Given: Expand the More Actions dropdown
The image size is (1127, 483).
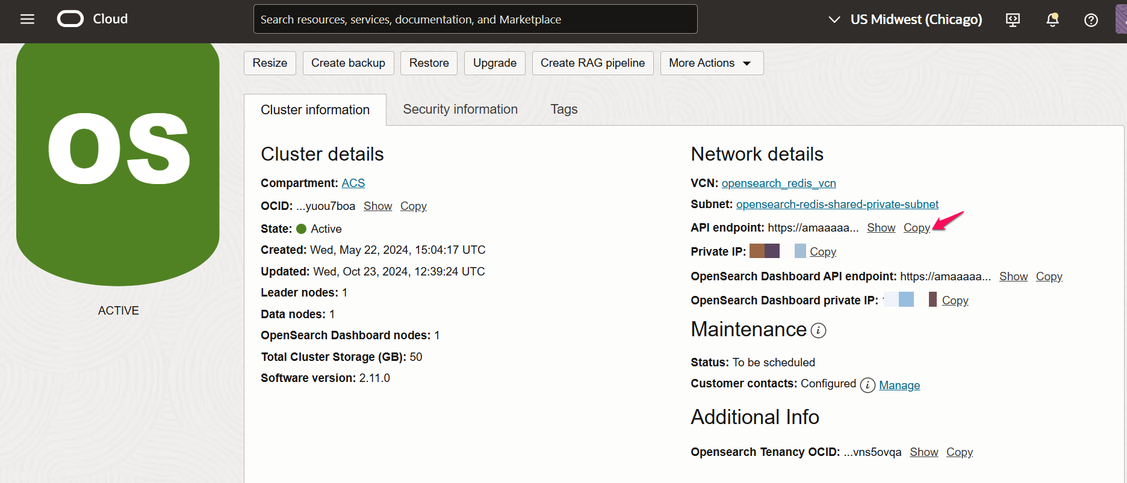Looking at the screenshot, I should (x=712, y=63).
